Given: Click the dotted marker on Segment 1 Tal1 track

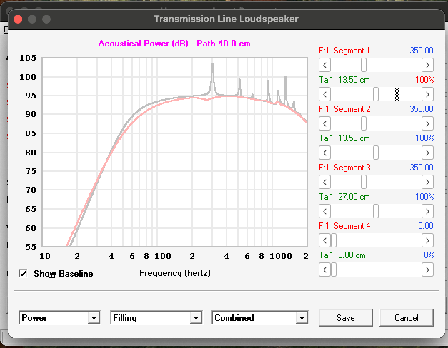Looking at the screenshot, I should point(397,94).
